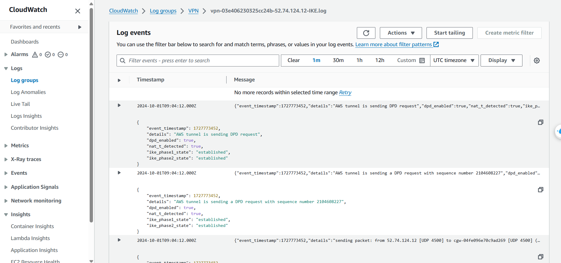Click the sidebar vertical scrollbar
The height and width of the screenshot is (263, 561).
[x=91, y=115]
